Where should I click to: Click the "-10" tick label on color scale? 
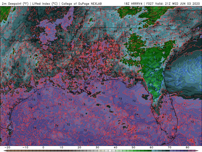(x=25, y=147)
